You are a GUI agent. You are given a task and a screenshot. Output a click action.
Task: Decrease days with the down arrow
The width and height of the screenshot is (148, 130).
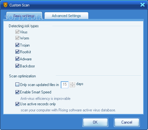tap(73, 86)
